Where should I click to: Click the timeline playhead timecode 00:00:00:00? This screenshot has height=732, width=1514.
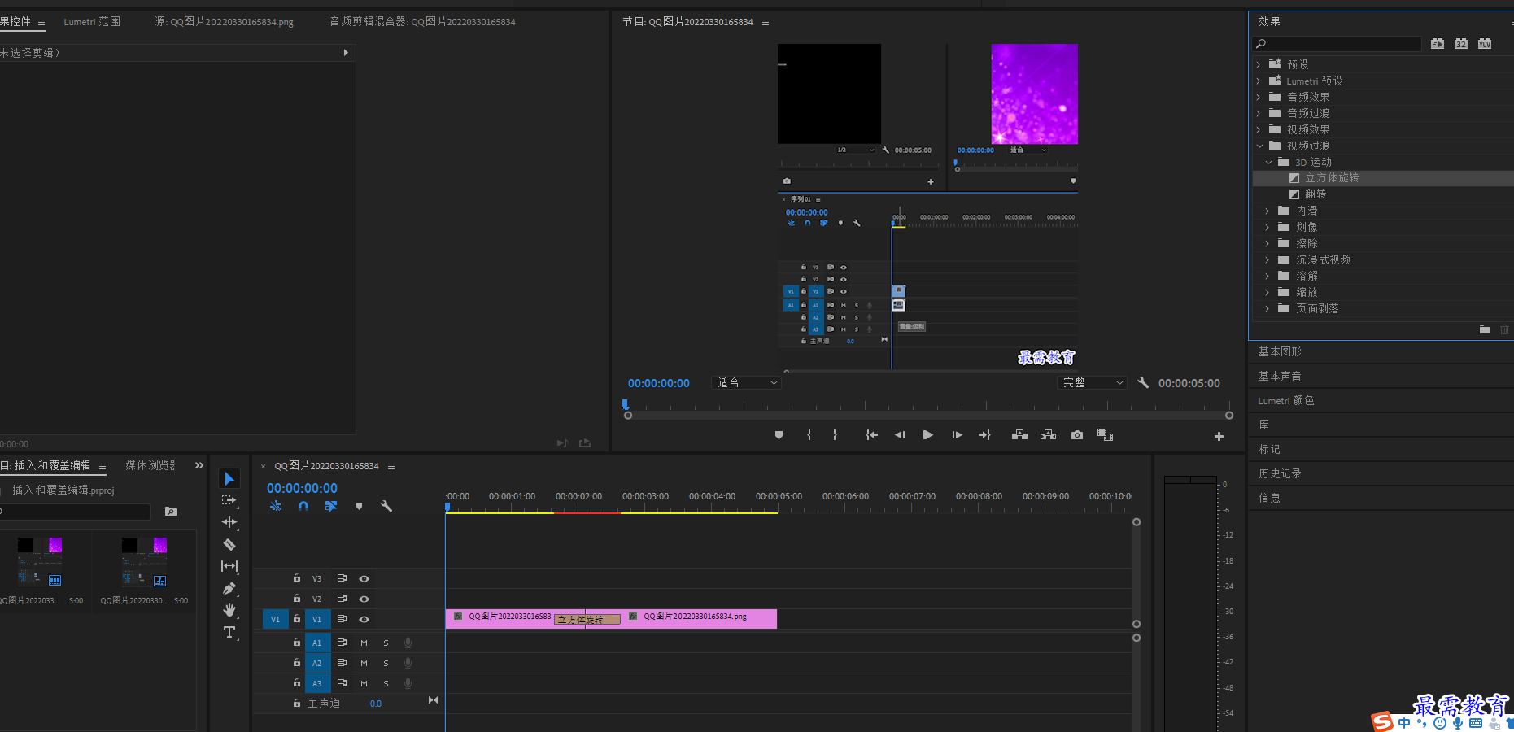[x=302, y=488]
